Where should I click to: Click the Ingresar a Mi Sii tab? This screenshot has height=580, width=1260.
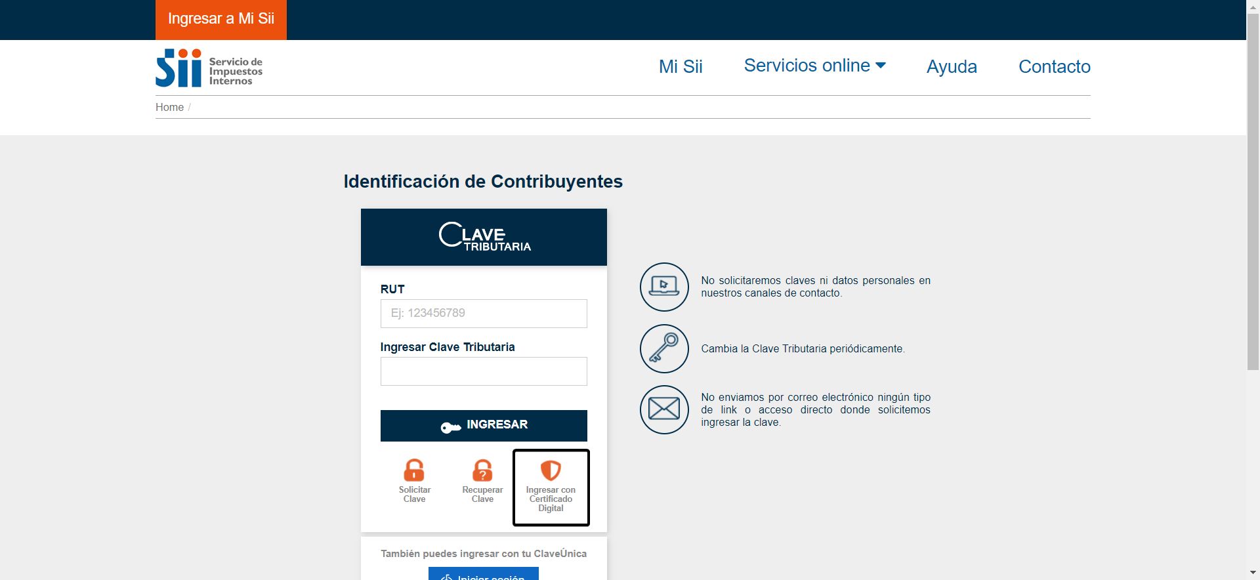pyautogui.click(x=221, y=20)
